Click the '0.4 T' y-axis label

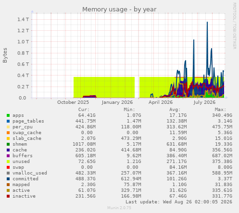click(x=23, y=75)
